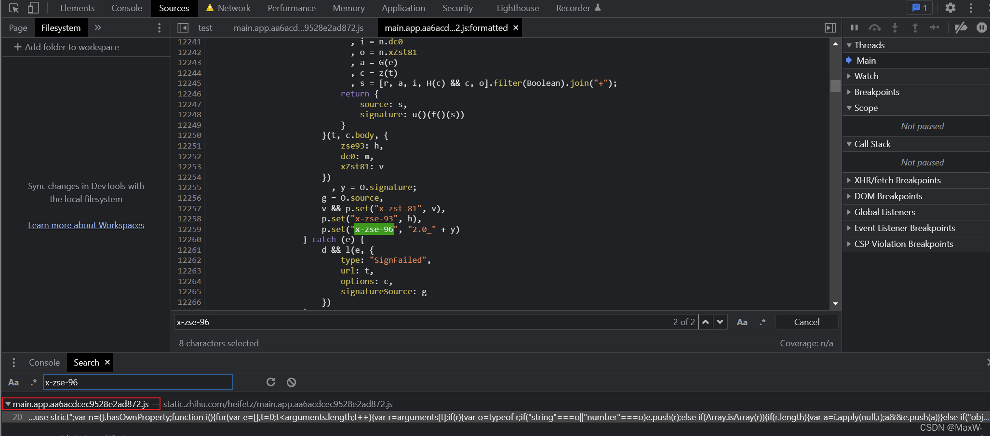This screenshot has width=990, height=436.
Task: Click the inspect element picker icon
Action: coord(14,8)
